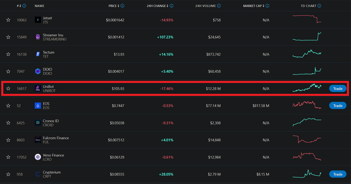351x184 pixels.
Task: Select the EOS coin logo
Action: click(37, 105)
